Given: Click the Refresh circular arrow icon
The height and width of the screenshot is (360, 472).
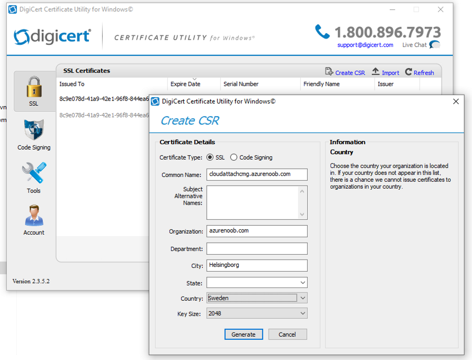Looking at the screenshot, I should [x=408, y=72].
